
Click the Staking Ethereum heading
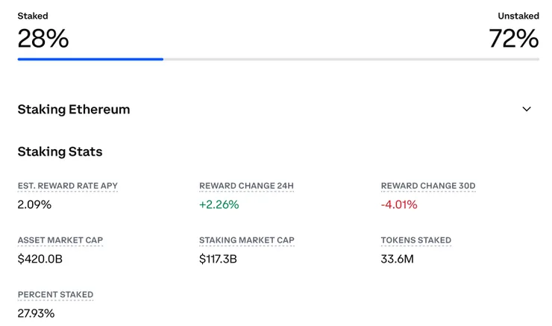74,110
